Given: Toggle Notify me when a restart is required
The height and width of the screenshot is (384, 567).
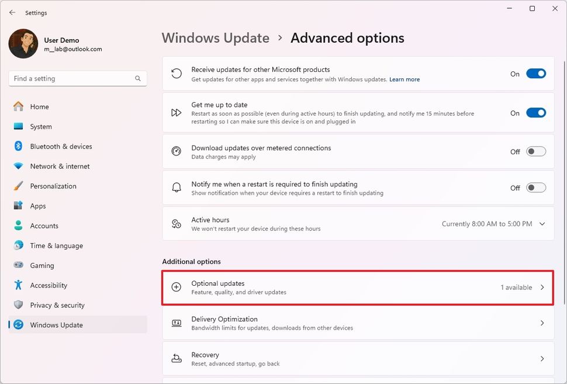Looking at the screenshot, I should (x=535, y=188).
